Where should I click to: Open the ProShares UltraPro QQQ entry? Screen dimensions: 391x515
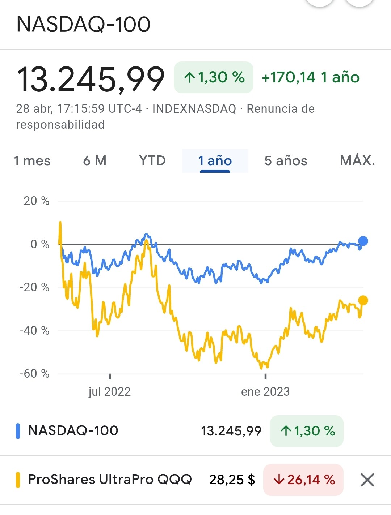click(110, 480)
